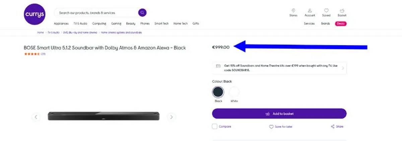Screen dimensions: 402x141
Task: Click the Currys logo
Action: 34,15
